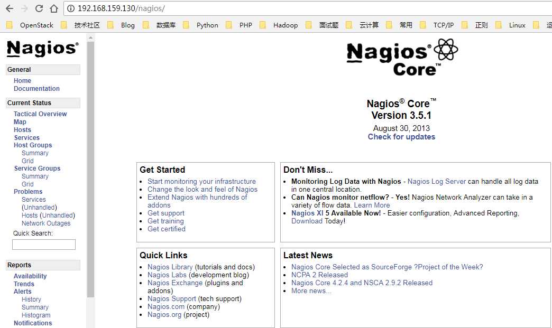552x328 pixels.
Task: Open the Get certified link
Action: 167,229
